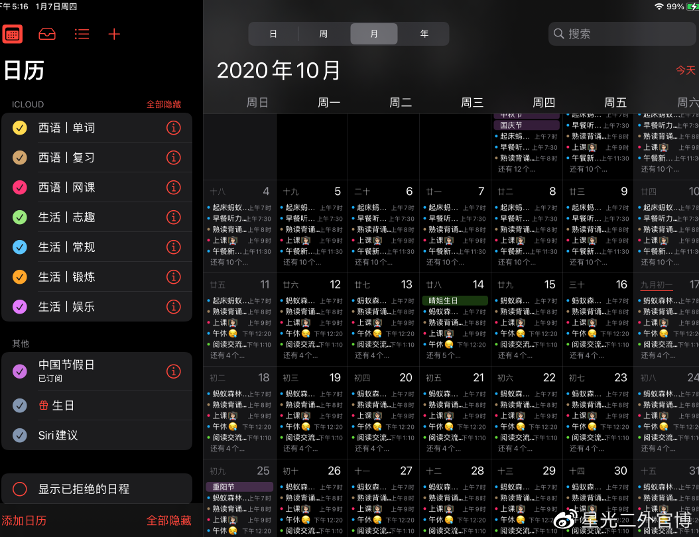Open the inbox tray icon

(47, 34)
